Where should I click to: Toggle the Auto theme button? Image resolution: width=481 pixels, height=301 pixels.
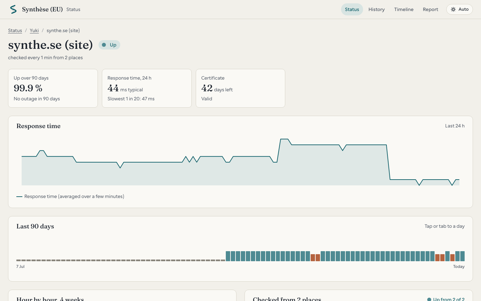[x=459, y=9]
